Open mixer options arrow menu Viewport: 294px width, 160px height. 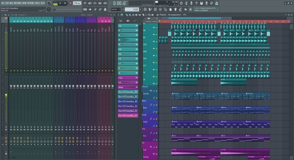[2, 15]
